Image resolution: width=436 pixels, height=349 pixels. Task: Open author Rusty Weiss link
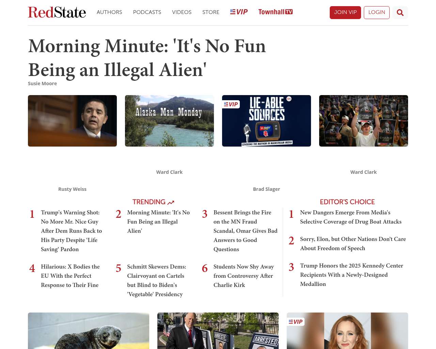[x=72, y=189]
